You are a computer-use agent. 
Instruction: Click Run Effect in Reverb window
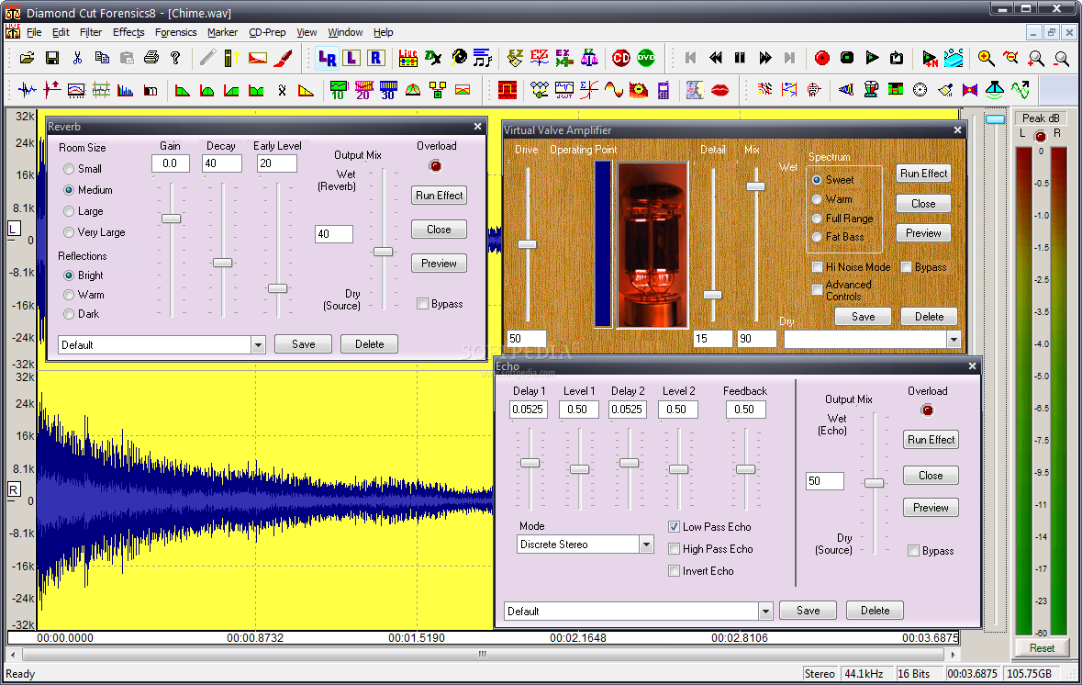coord(439,196)
